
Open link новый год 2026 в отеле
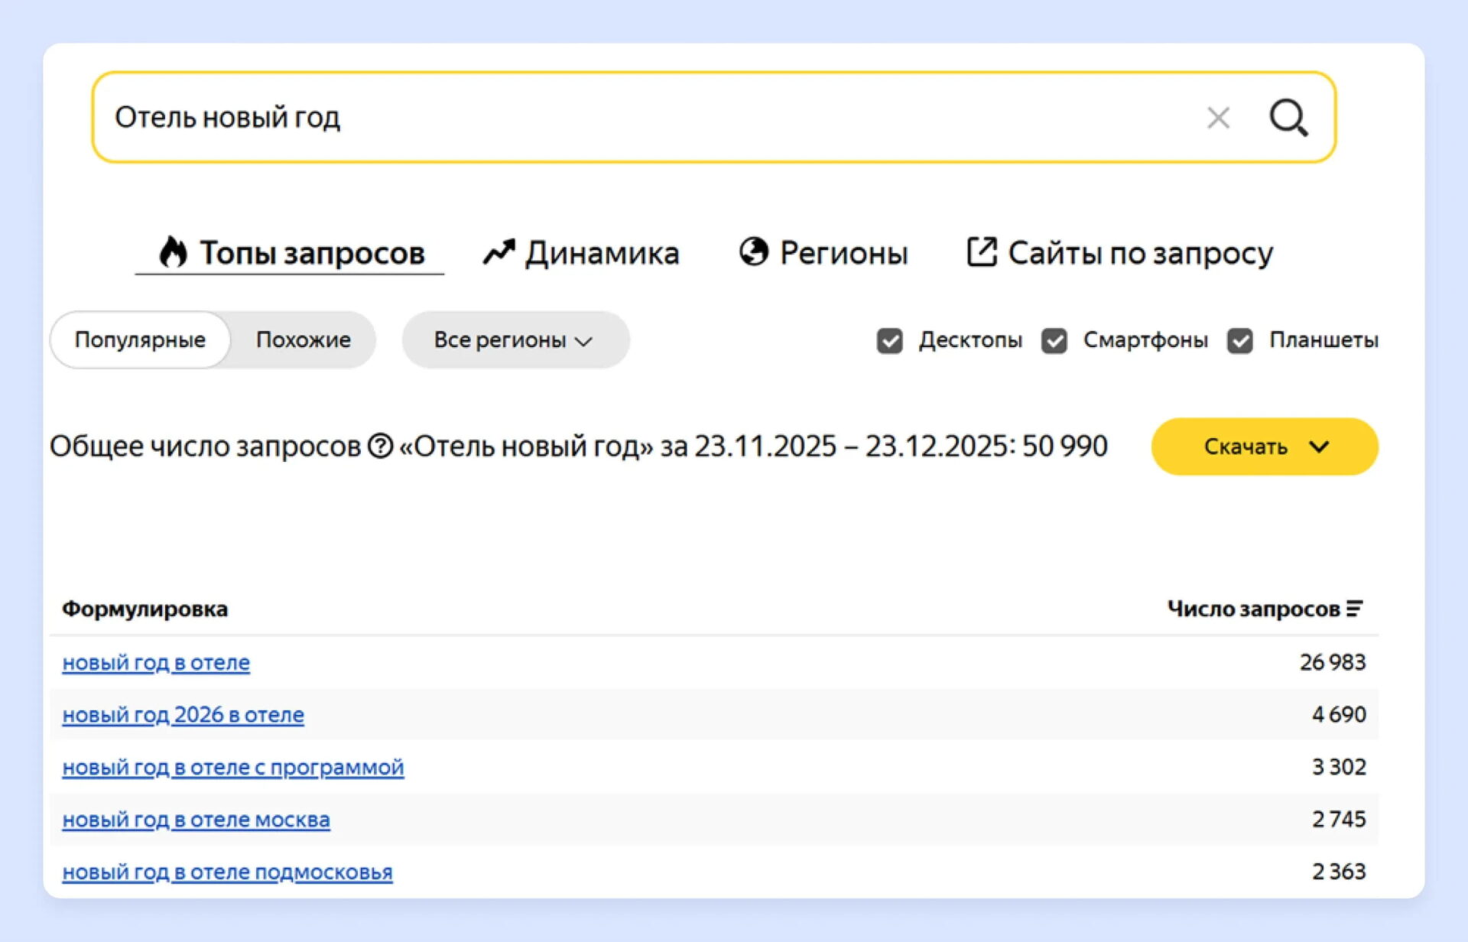pyautogui.click(x=183, y=715)
